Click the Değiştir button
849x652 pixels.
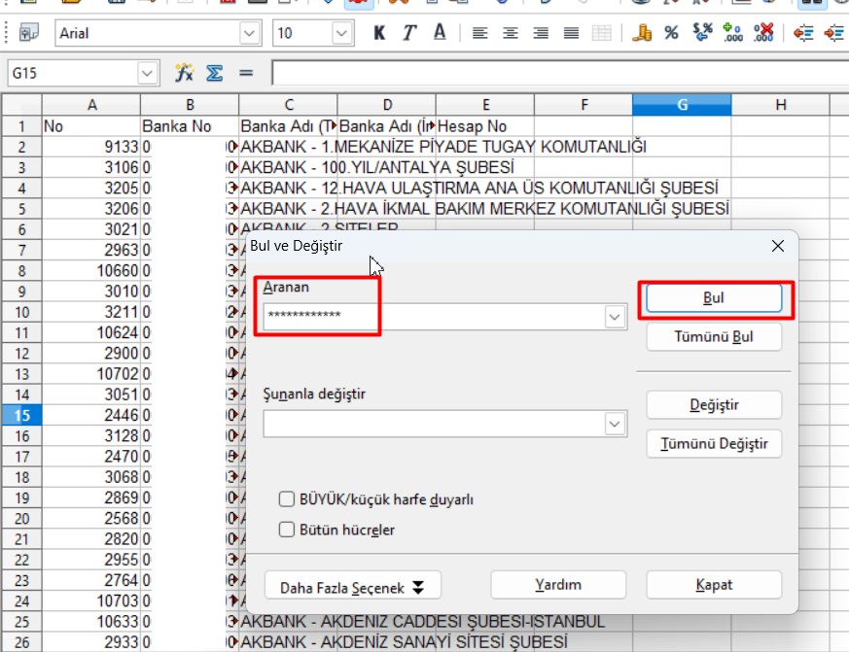click(714, 405)
